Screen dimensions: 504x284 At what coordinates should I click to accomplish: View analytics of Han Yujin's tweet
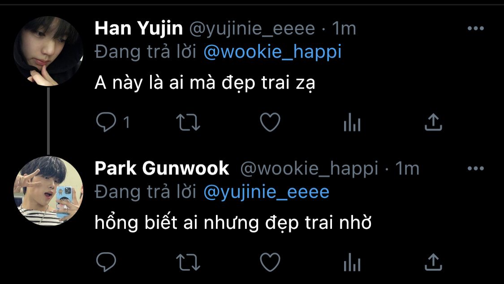pos(352,122)
